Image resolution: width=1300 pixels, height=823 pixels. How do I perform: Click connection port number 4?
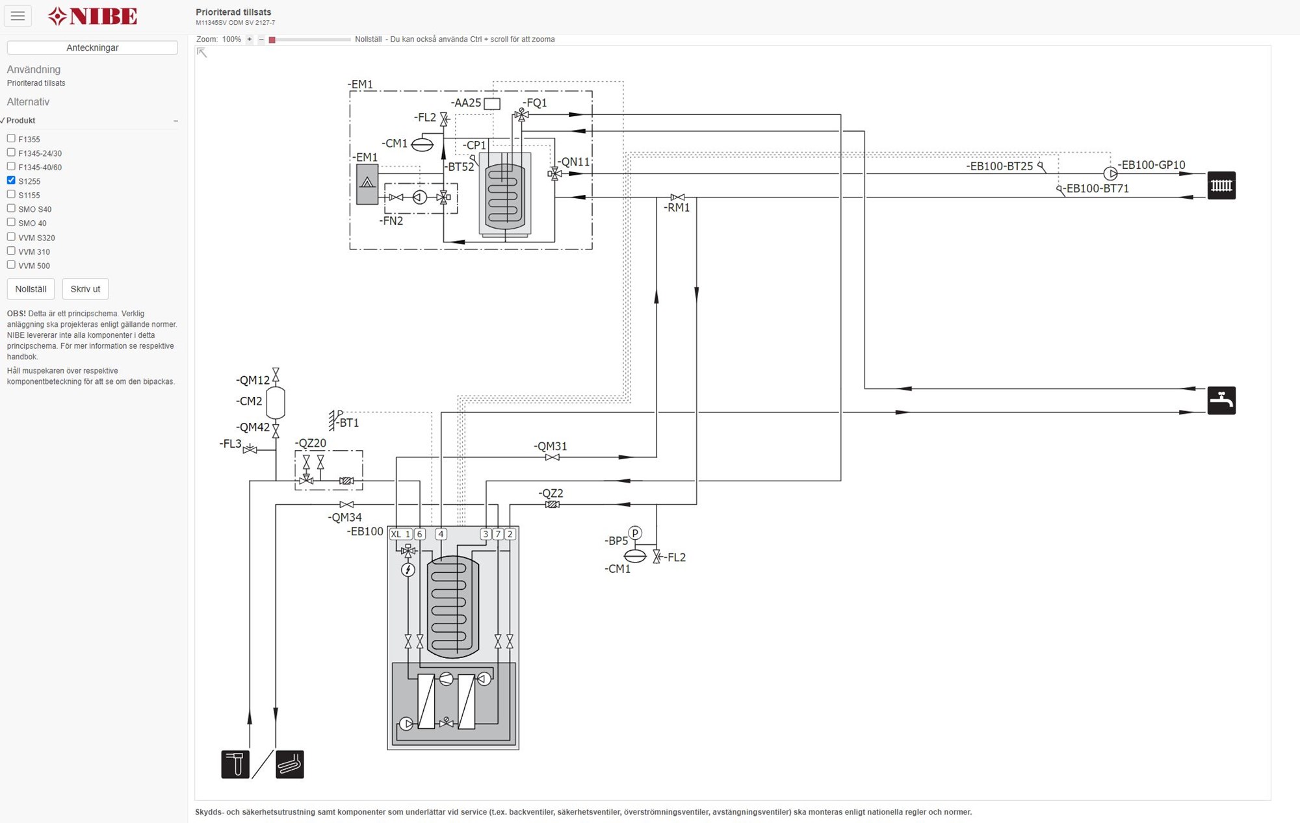tap(441, 534)
